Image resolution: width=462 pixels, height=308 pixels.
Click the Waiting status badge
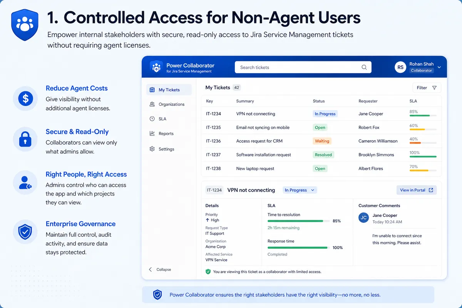322,141
